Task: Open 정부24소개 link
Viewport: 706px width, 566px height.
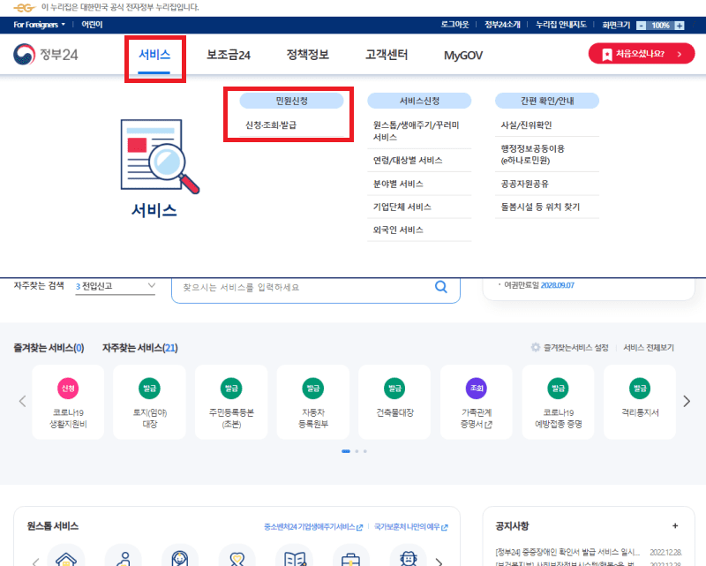Action: pyautogui.click(x=502, y=25)
